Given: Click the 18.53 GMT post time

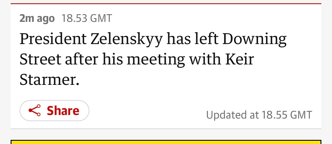Looking at the screenshot, I should pos(86,19).
